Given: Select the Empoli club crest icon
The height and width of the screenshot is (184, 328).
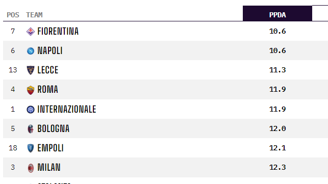Looking at the screenshot, I should coord(31,148).
